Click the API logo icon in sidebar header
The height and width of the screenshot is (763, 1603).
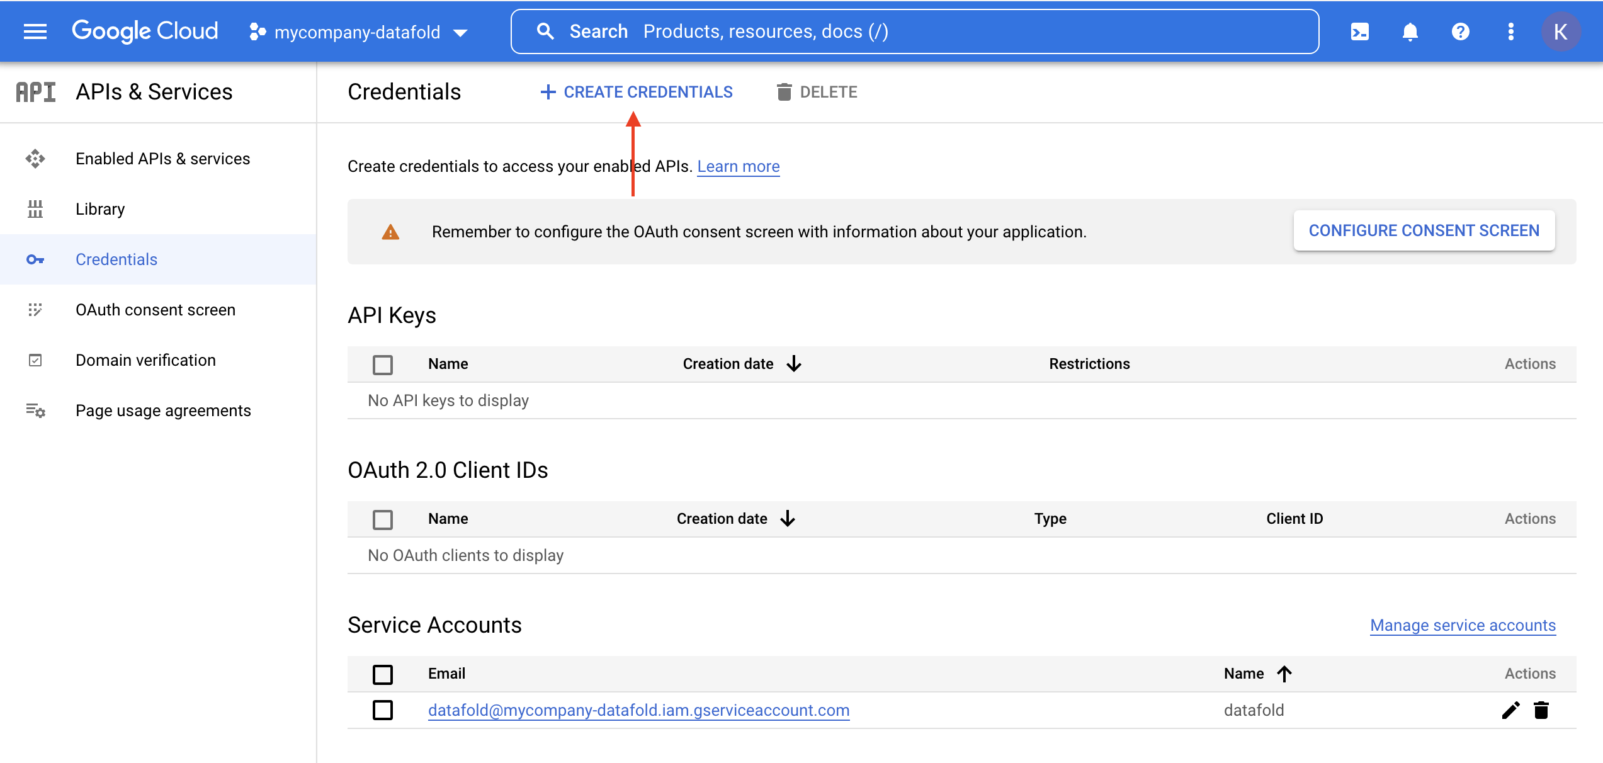pos(36,92)
